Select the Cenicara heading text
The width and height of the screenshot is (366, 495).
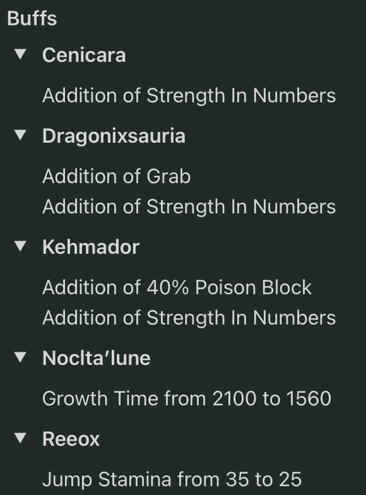pos(84,55)
